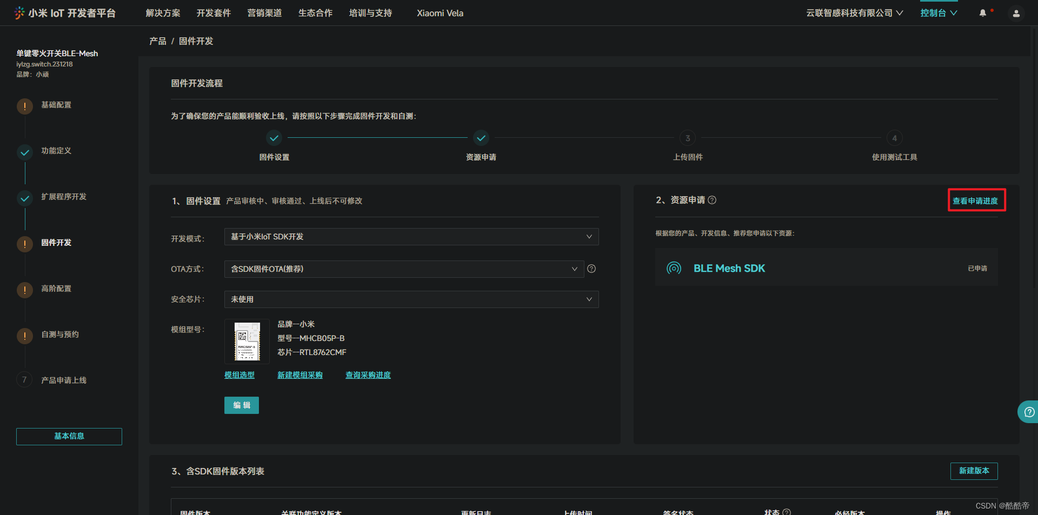
Task: Click the 固件设置 completed step circle
Action: tap(274, 138)
